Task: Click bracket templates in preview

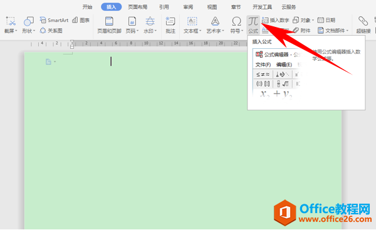Action: tap(263, 84)
